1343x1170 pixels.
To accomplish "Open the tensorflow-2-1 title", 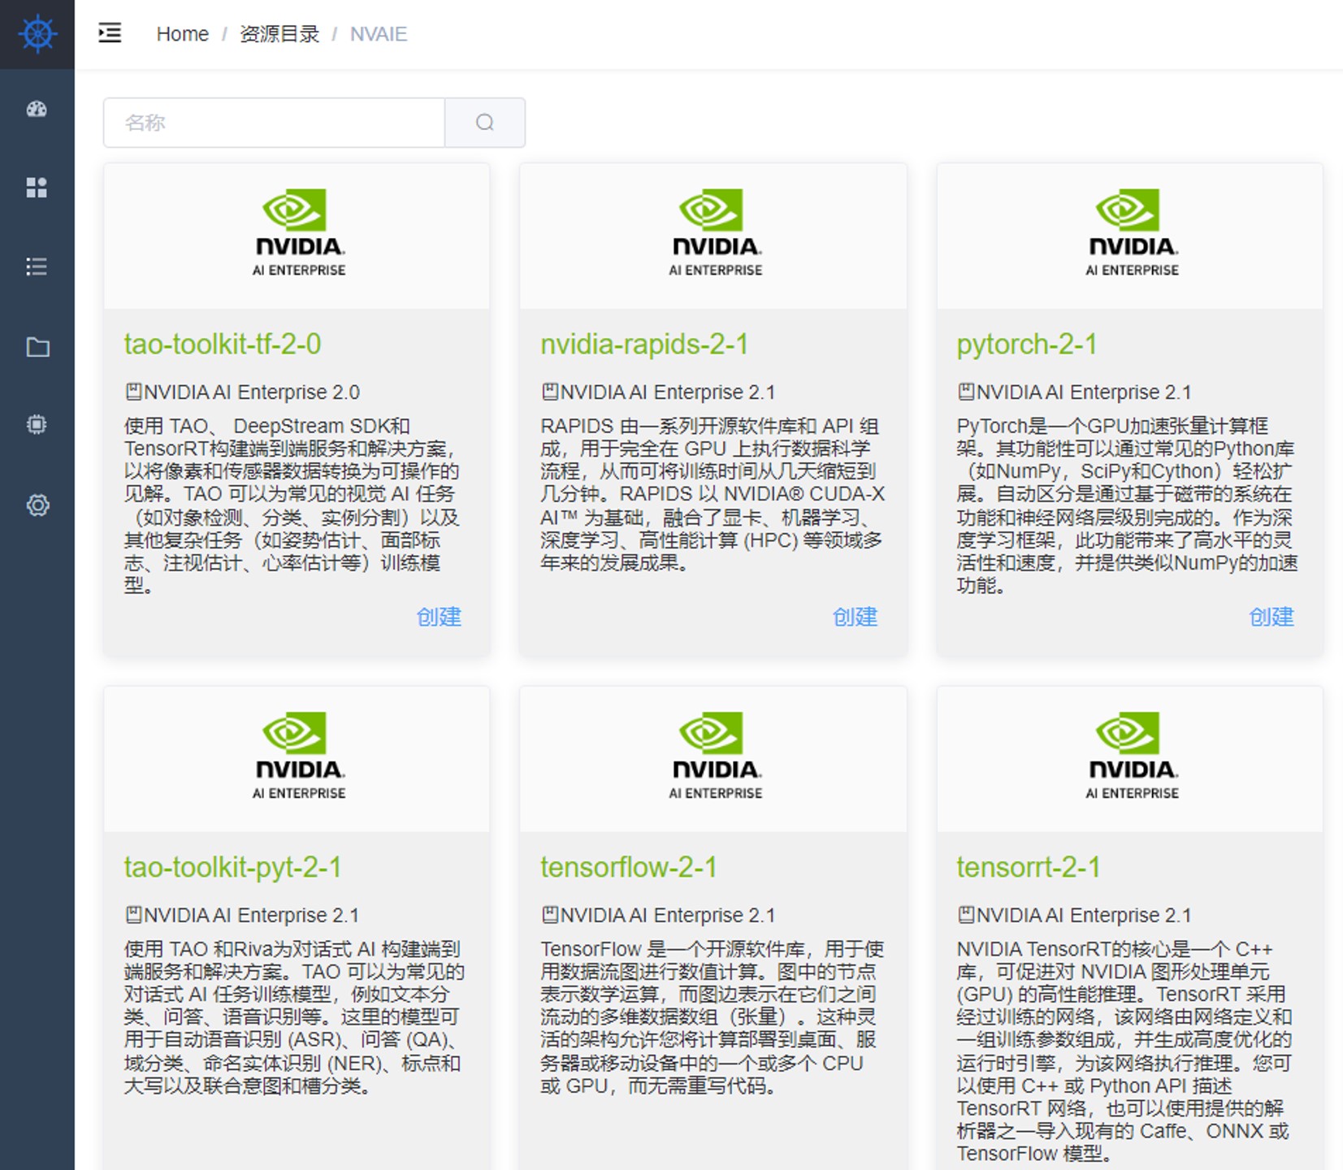I will click(629, 867).
